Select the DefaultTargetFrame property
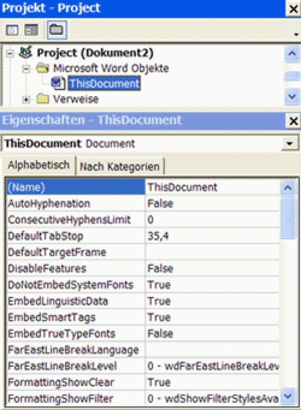 76,253
